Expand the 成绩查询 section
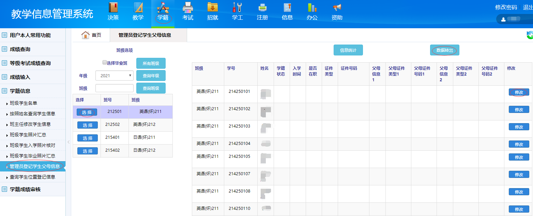Image resolution: width=533 pixels, height=216 pixels. click(x=33, y=49)
